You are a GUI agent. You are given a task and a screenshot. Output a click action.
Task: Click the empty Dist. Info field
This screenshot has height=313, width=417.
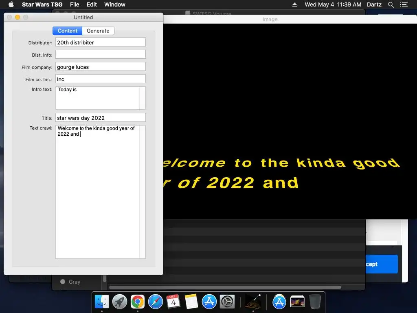[101, 54]
